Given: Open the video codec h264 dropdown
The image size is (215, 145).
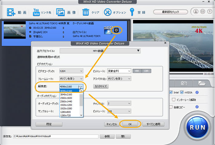Looking at the screenshot, I should pos(71,71).
